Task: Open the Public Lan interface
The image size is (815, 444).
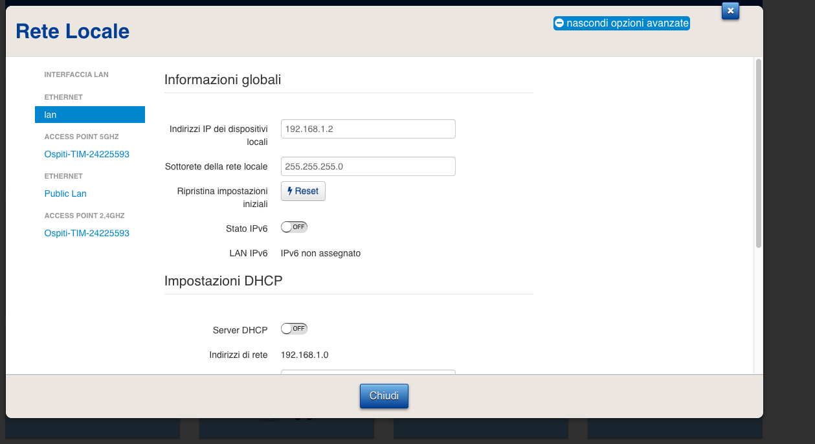Action: click(x=65, y=194)
